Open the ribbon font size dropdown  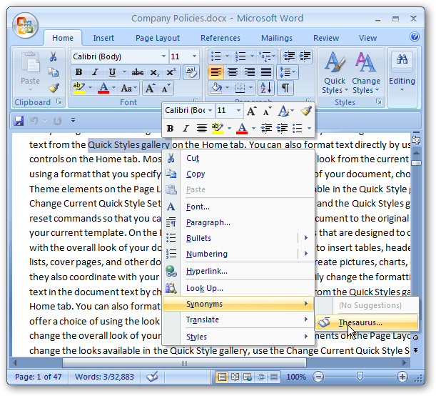click(194, 56)
